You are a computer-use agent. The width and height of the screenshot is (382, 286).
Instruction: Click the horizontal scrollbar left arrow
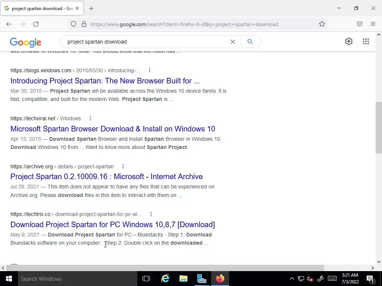tap(3, 268)
